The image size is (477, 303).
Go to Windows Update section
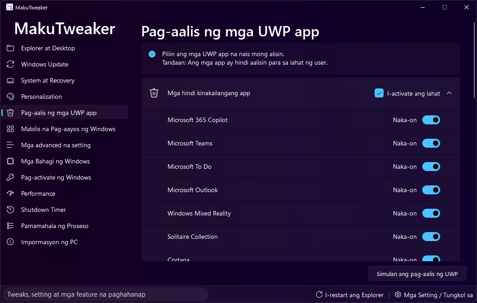click(x=65, y=64)
